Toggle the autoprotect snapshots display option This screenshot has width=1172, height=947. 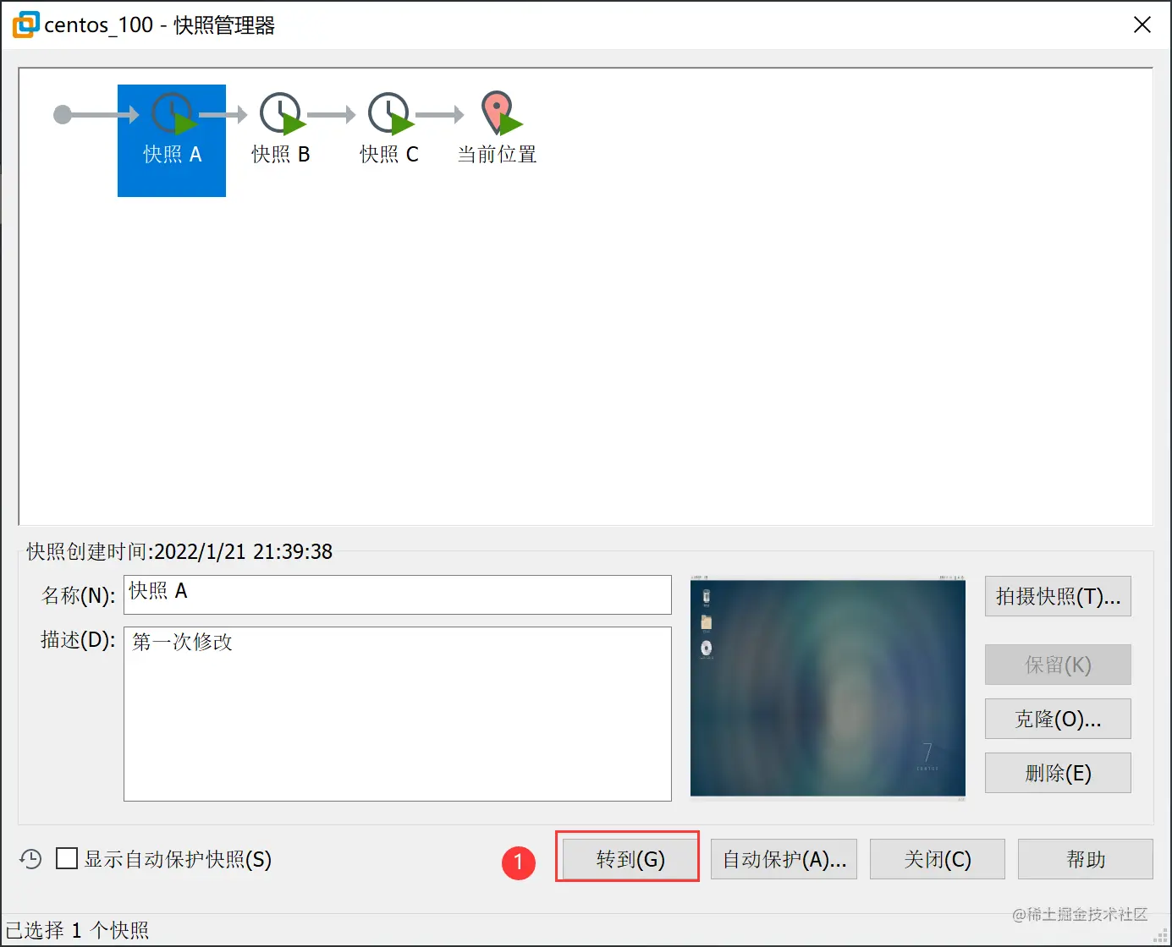pos(66,859)
